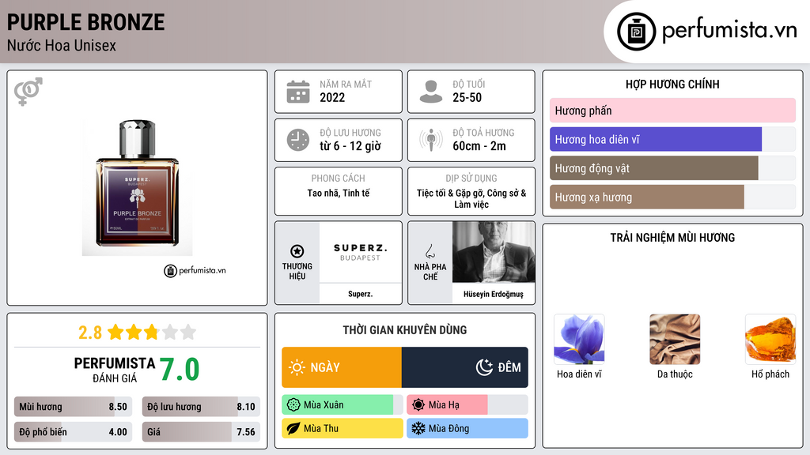Click the small perfumista.vn watermark logo under bottle

(x=195, y=270)
